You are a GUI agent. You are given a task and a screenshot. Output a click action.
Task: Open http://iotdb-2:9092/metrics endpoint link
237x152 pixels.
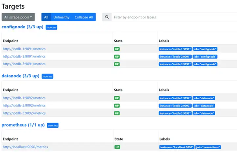(24, 106)
